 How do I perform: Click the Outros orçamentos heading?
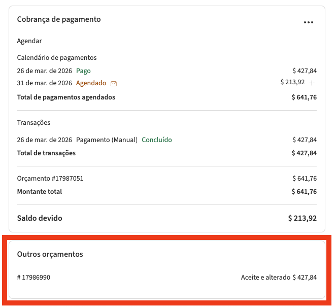tap(50, 254)
